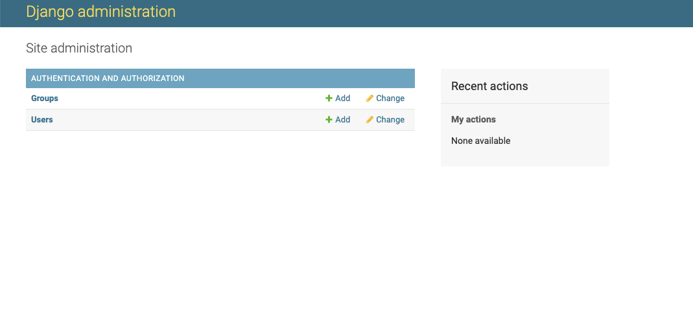
Task: Click empty space in the Users row
Action: click(x=194, y=120)
